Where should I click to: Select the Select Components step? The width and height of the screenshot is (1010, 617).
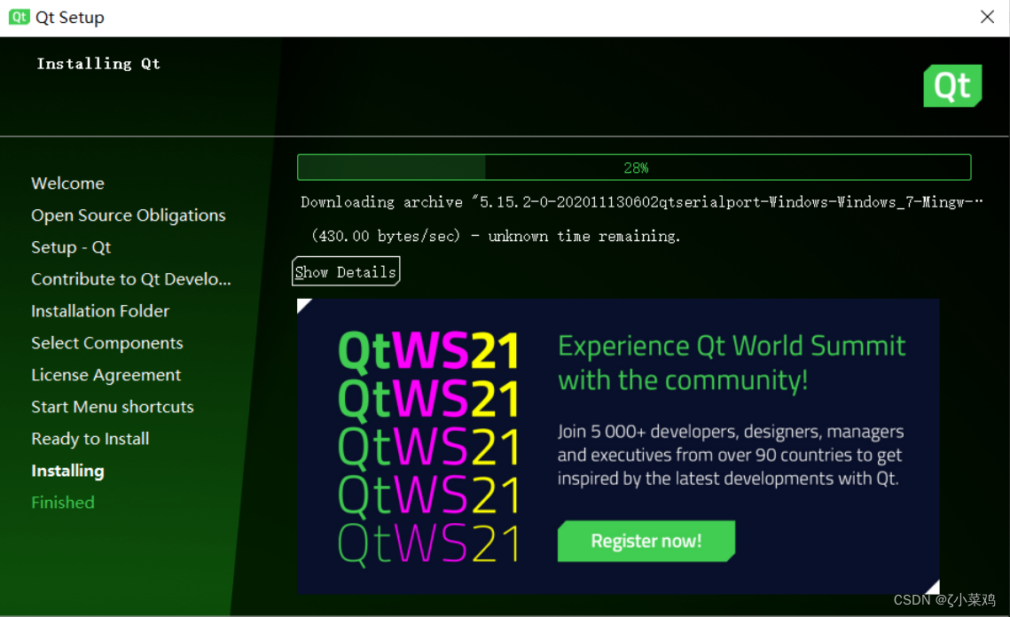click(107, 343)
